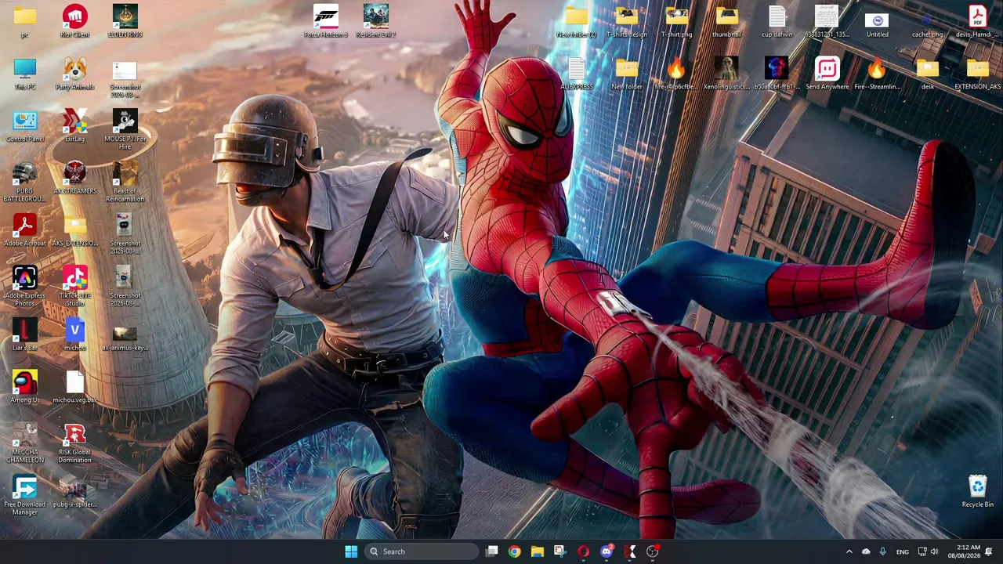Select the Send Anywhere desktop shortcut
Screen dimensions: 1003x564
tap(827, 74)
